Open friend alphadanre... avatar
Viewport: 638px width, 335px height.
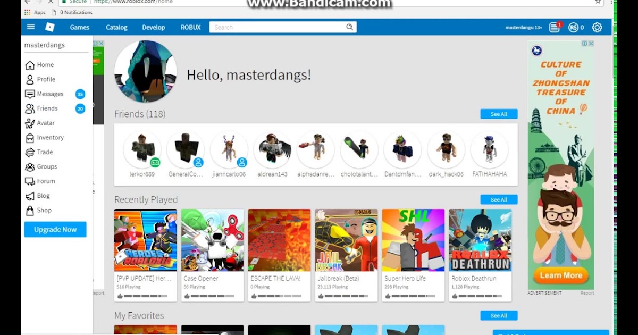point(316,150)
